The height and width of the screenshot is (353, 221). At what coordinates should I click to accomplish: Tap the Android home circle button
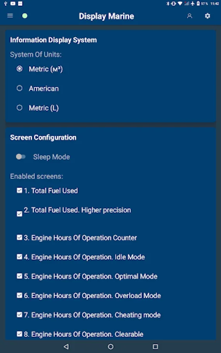111,346
